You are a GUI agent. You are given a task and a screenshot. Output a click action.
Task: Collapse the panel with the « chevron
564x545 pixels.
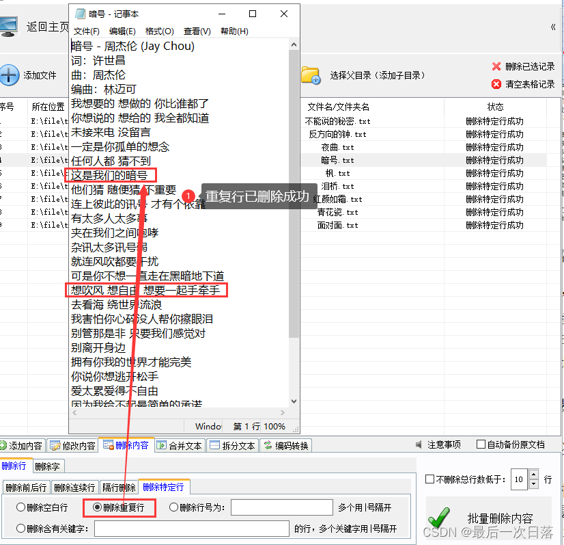tap(553, 27)
